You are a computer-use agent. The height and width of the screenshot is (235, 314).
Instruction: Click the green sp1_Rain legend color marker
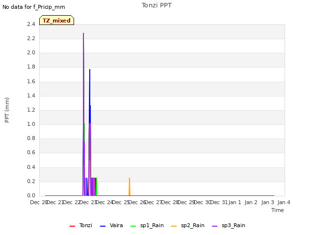pos(133,226)
